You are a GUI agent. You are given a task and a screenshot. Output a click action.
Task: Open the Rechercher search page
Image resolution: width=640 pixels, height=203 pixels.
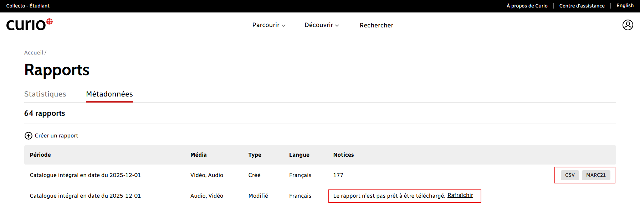click(376, 25)
